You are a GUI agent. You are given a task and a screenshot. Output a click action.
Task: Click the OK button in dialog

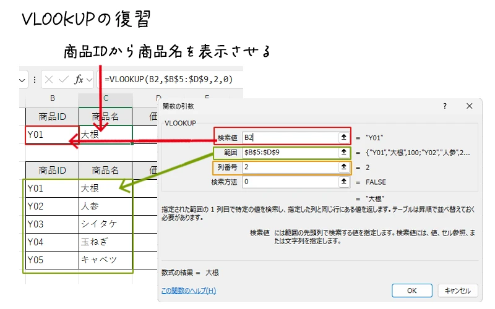(x=411, y=290)
